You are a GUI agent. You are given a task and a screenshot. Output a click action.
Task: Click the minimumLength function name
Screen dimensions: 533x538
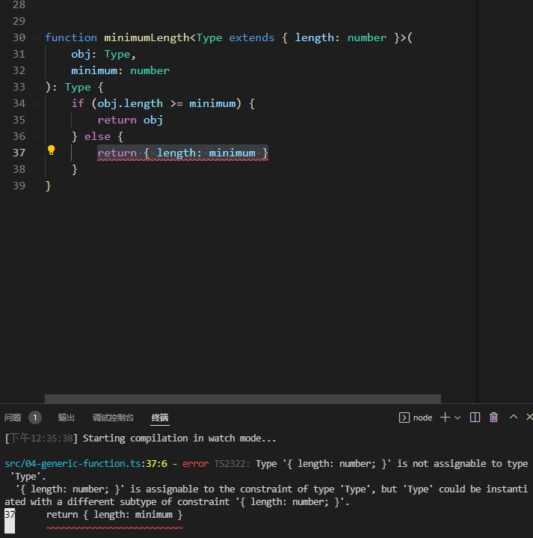(x=147, y=37)
